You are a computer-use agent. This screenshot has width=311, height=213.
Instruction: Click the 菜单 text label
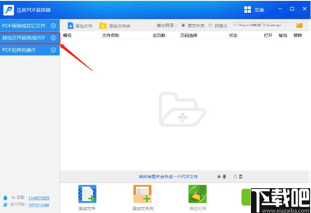click(259, 10)
